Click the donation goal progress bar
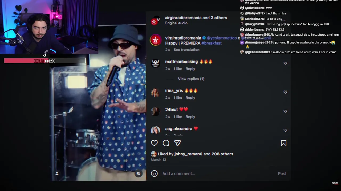This screenshot has height=191, width=341. tap(44, 61)
